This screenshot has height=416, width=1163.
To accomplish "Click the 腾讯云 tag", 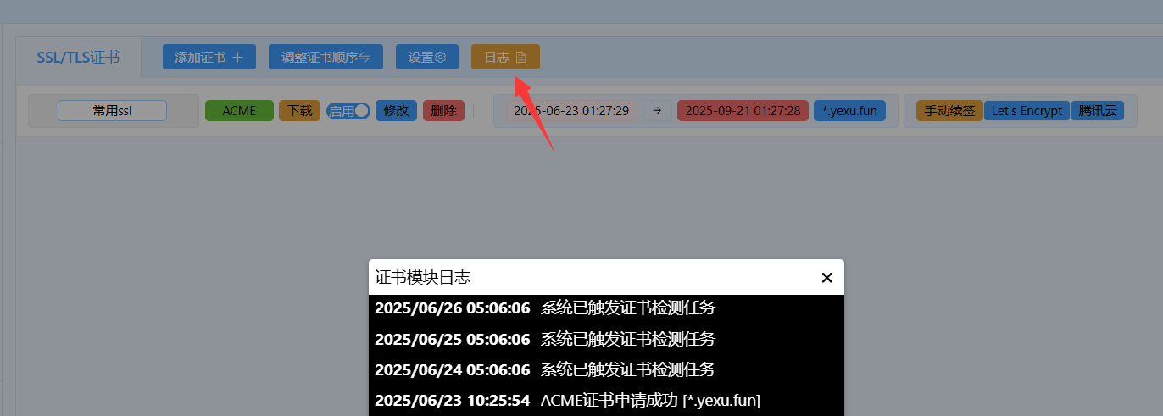I will pyautogui.click(x=1098, y=111).
